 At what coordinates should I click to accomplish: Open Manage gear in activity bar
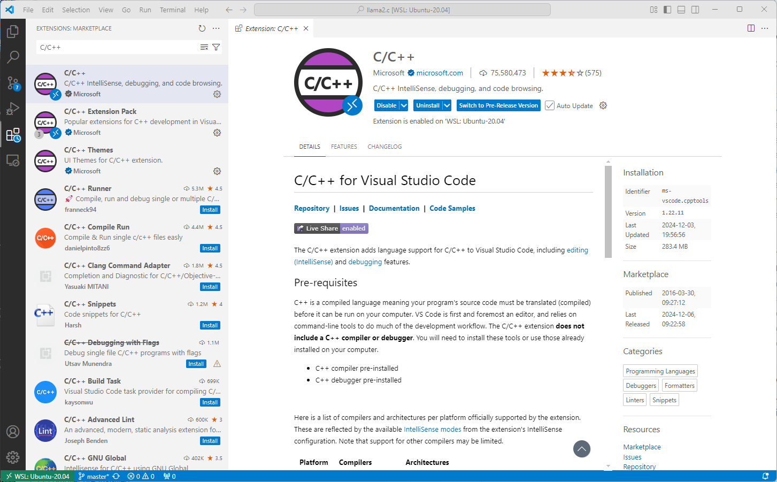point(13,457)
